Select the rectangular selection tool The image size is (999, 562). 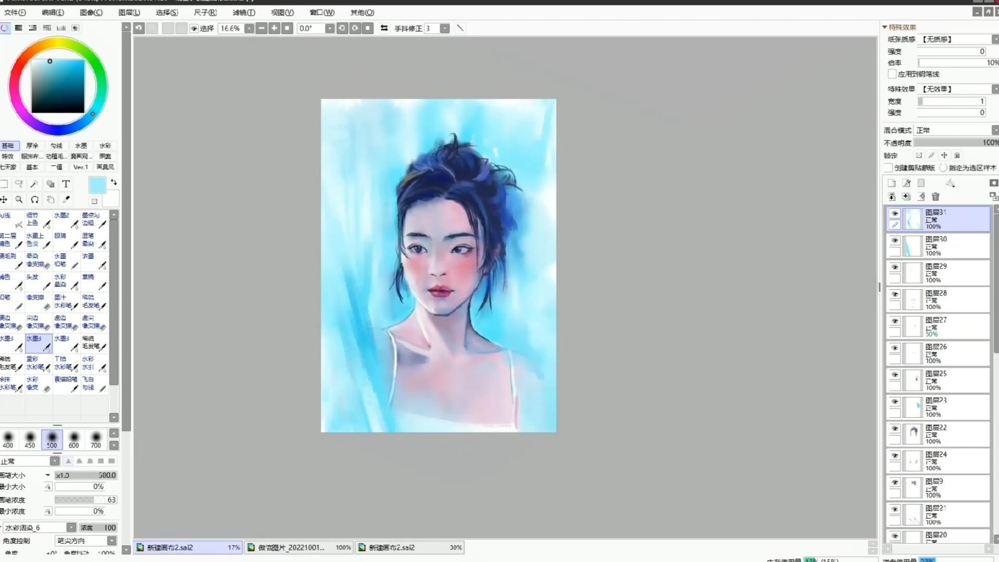coord(4,184)
